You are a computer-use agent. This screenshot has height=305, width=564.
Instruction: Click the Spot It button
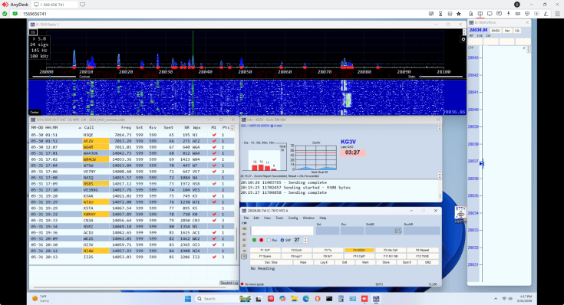point(407,263)
